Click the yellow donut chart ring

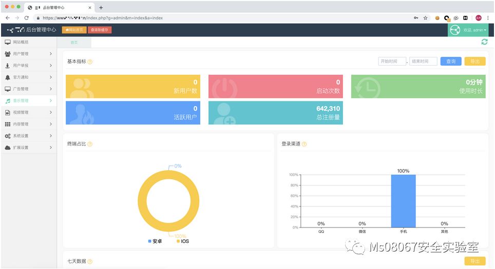[142, 201]
